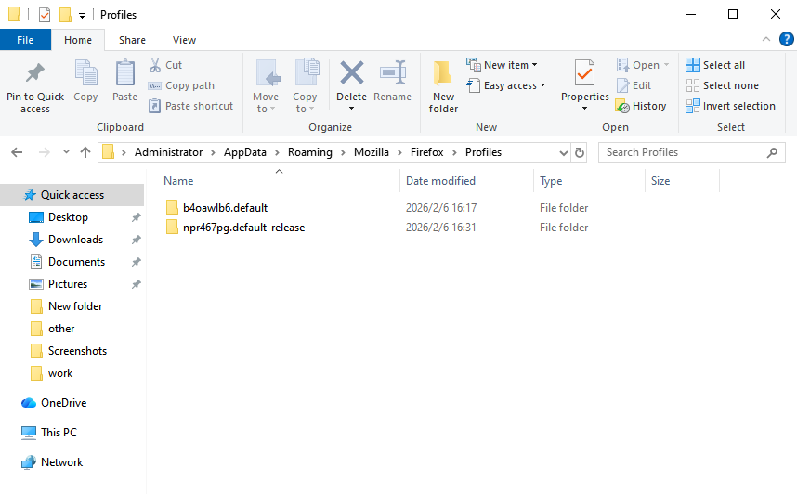797x494 pixels.
Task: Refresh the Profiles folder view
Action: (580, 152)
